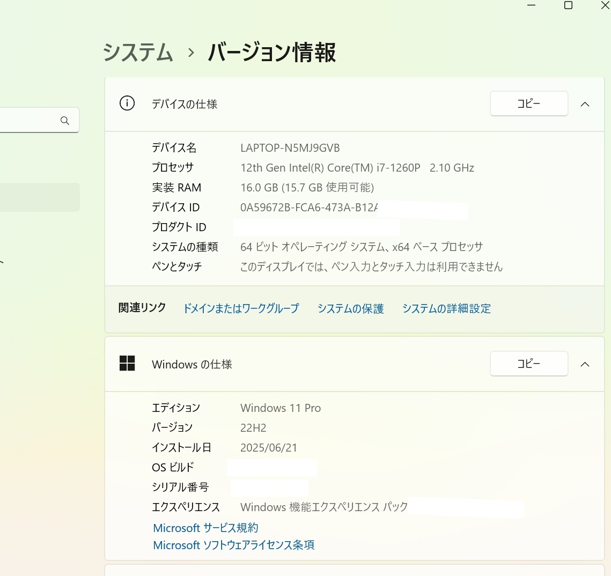Select the 16.0 GB RAM value
The width and height of the screenshot is (611, 576).
click(x=307, y=187)
